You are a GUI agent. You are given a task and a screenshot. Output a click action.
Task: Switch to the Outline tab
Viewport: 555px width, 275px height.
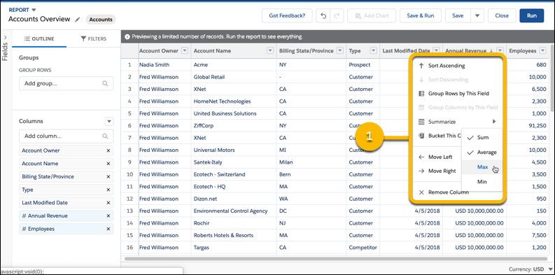pyautogui.click(x=39, y=38)
